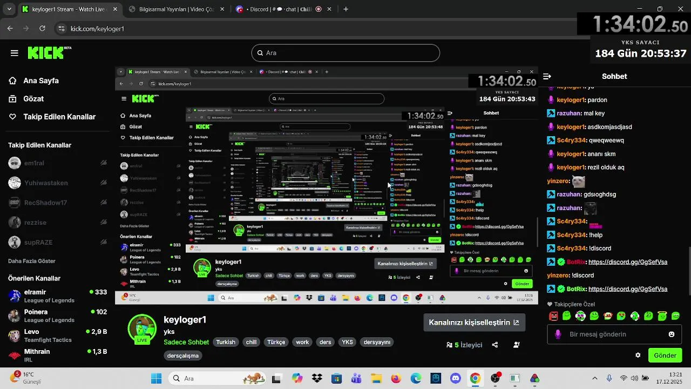Click the Chrome address bar URL
Screen dimensions: 691x389
click(x=97, y=29)
